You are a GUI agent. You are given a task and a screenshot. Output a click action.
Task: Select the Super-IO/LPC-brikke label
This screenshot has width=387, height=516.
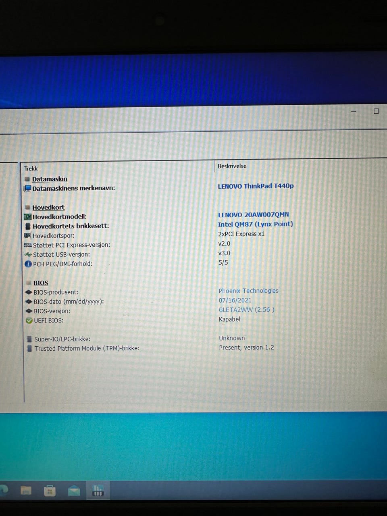click(x=62, y=339)
